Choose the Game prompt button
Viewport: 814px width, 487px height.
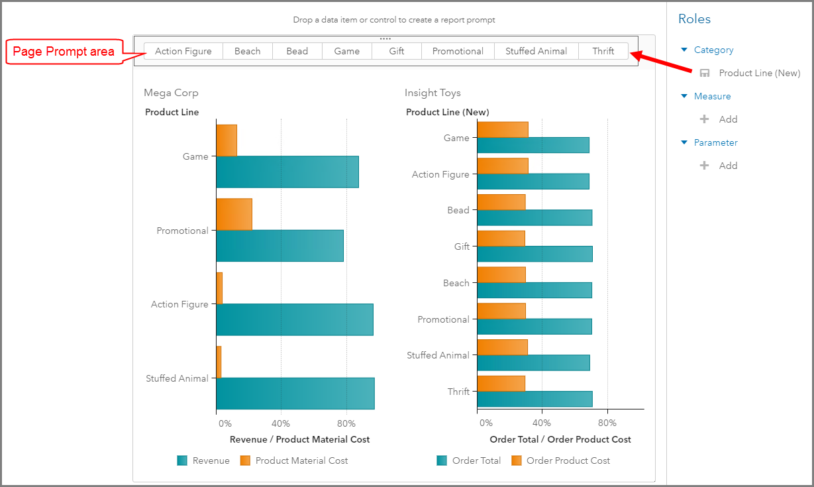point(346,52)
